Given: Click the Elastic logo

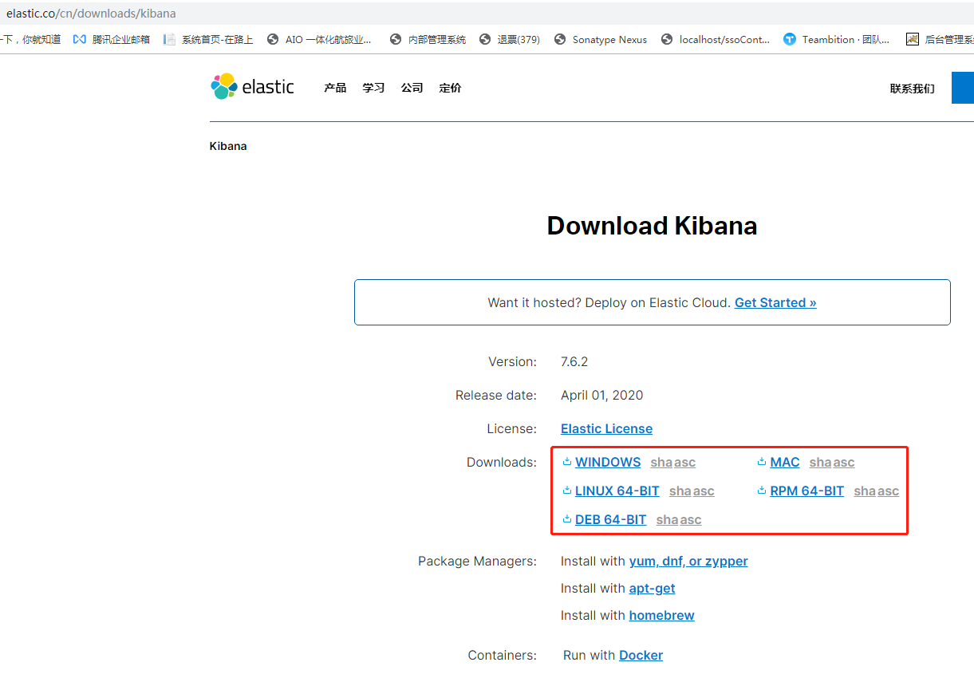Looking at the screenshot, I should click(252, 87).
